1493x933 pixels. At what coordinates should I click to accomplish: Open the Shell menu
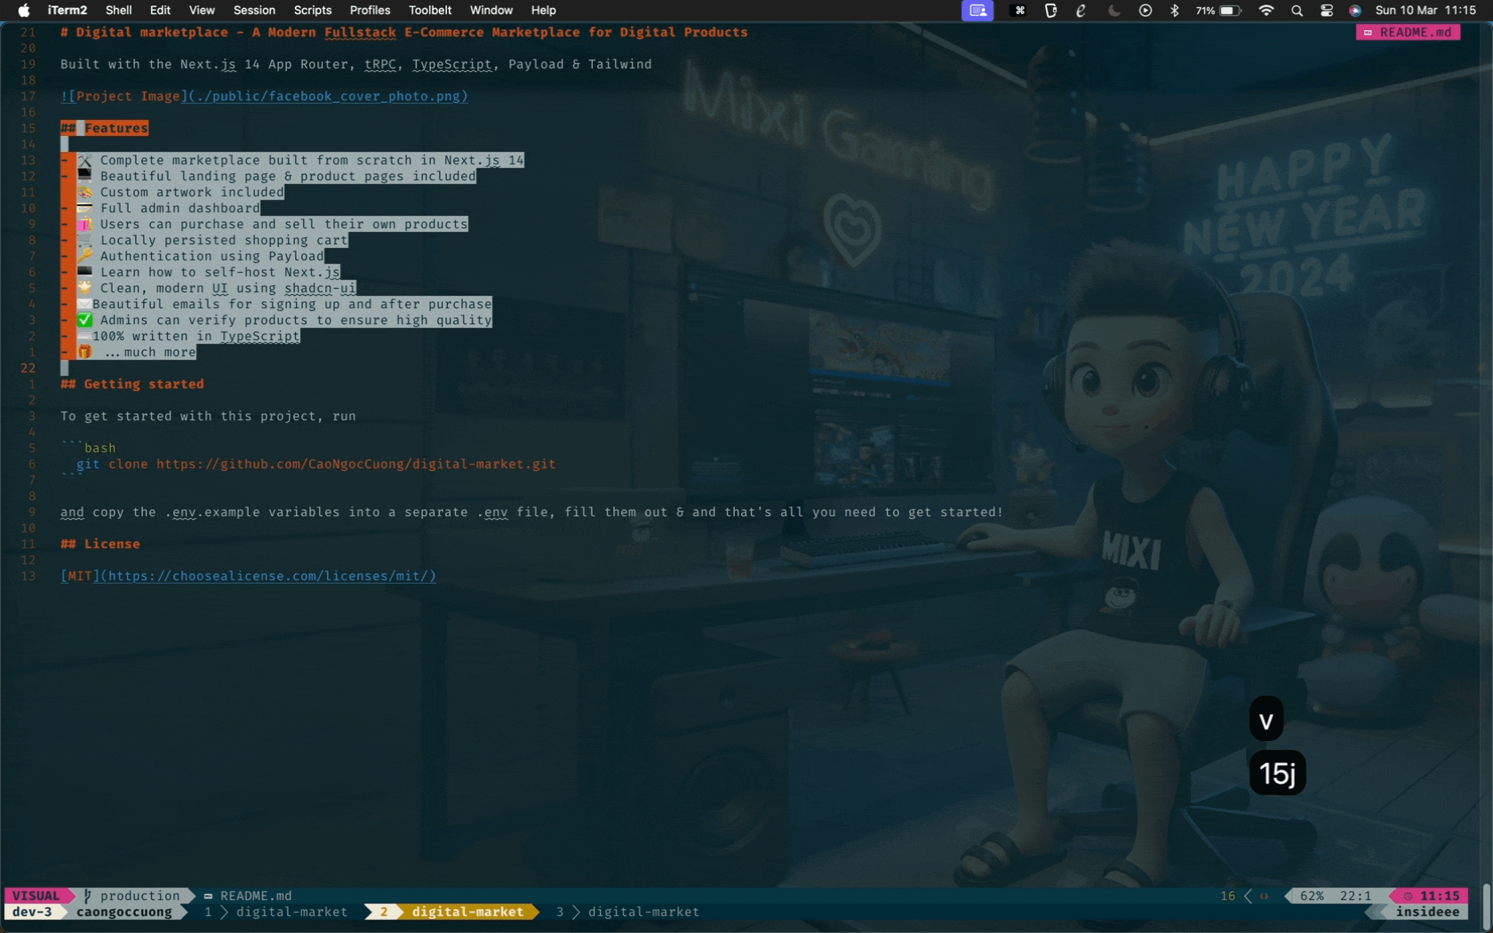[118, 11]
